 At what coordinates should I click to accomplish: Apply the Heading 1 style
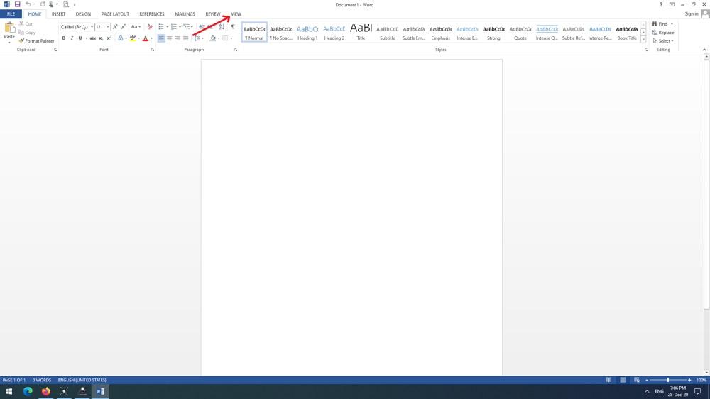(307, 33)
